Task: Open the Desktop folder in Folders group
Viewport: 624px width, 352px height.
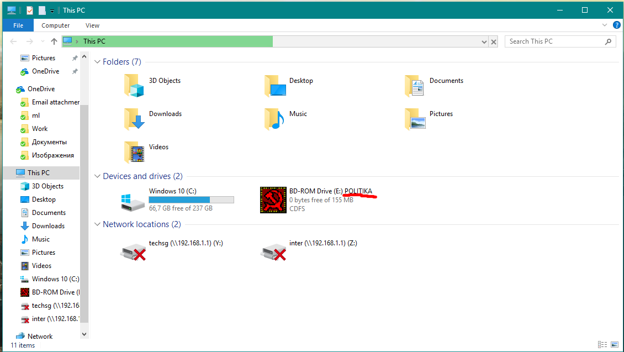Action: [276, 86]
